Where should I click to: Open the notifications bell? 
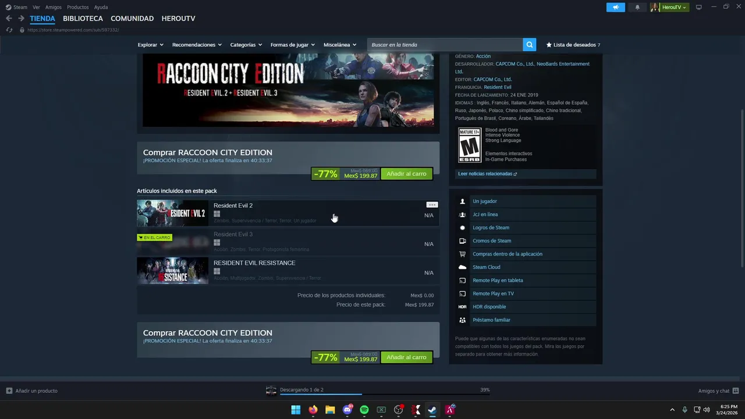[x=637, y=7]
